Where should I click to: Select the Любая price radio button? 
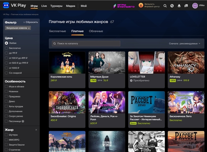(6, 43)
